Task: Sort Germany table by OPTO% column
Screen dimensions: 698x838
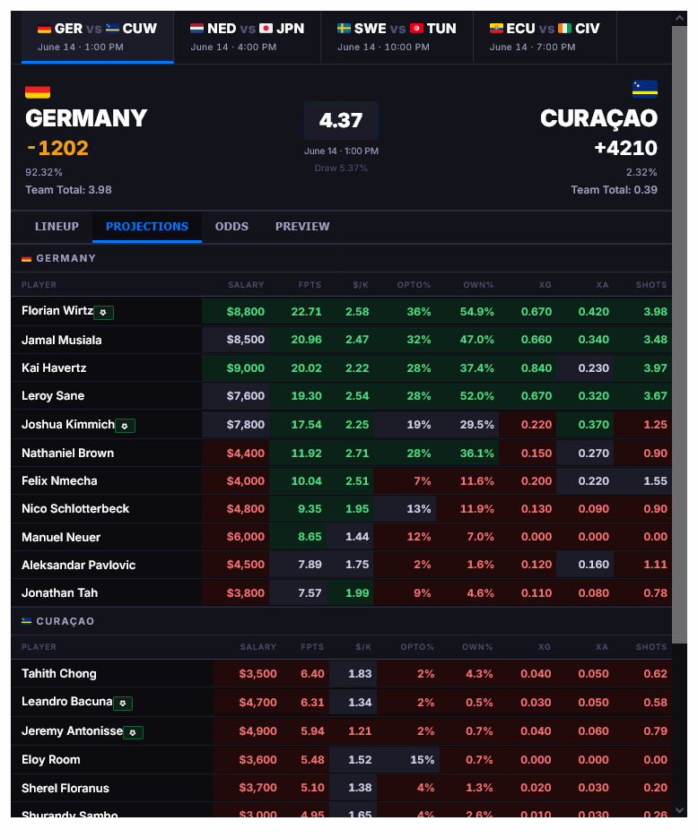Action: [414, 285]
